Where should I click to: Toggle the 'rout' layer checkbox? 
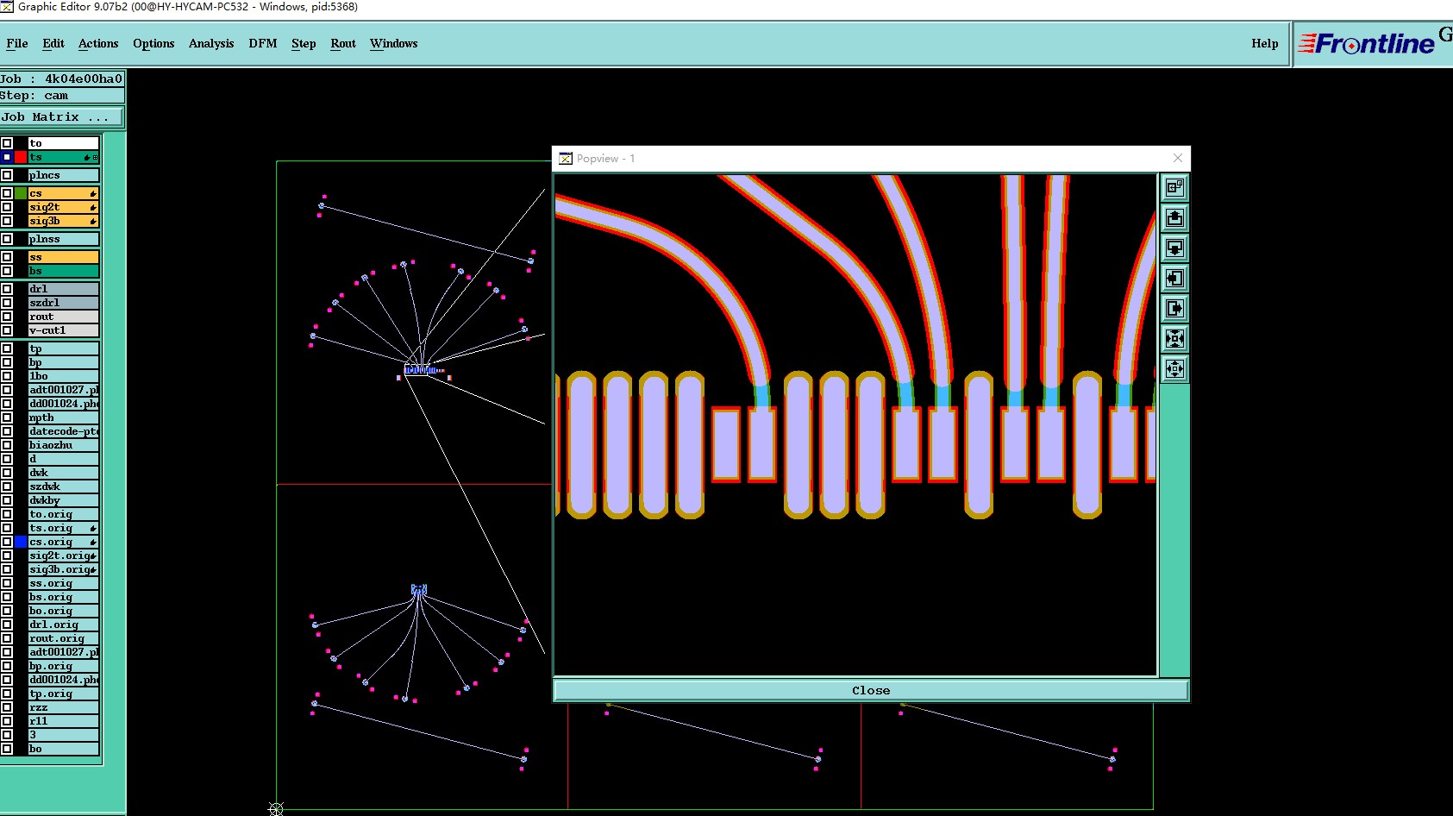click(7, 317)
